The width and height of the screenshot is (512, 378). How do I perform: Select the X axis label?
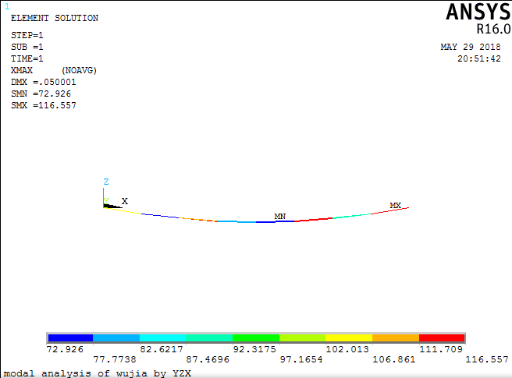tap(124, 201)
